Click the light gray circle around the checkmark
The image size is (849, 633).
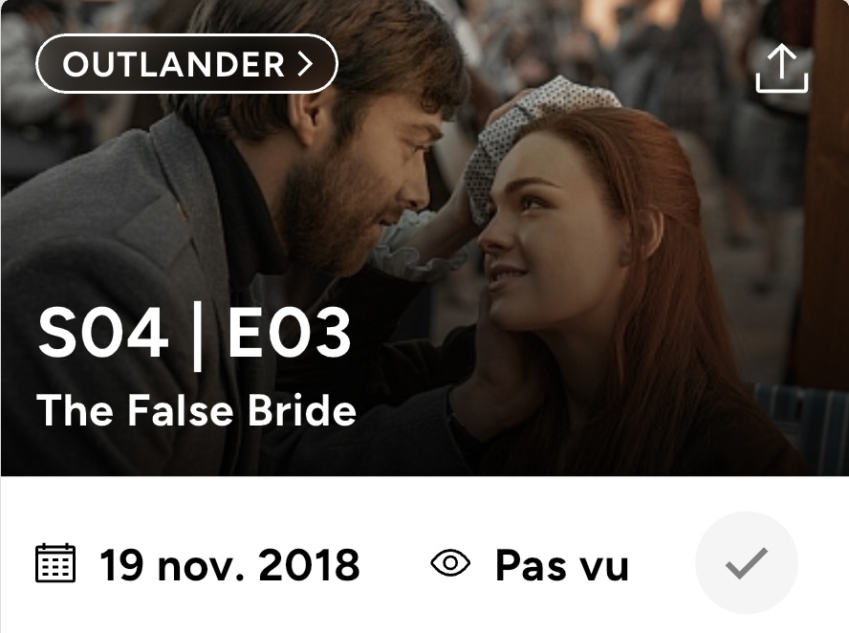(747, 563)
